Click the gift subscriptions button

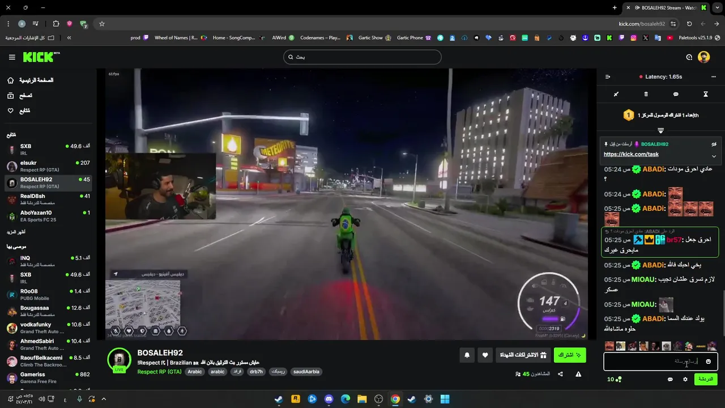(x=522, y=355)
